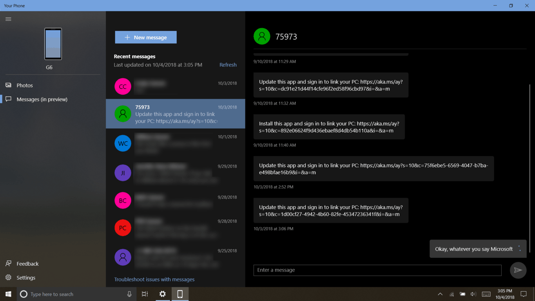535x301 pixels.
Task: Select the G6 phone device image
Action: pyautogui.click(x=53, y=44)
